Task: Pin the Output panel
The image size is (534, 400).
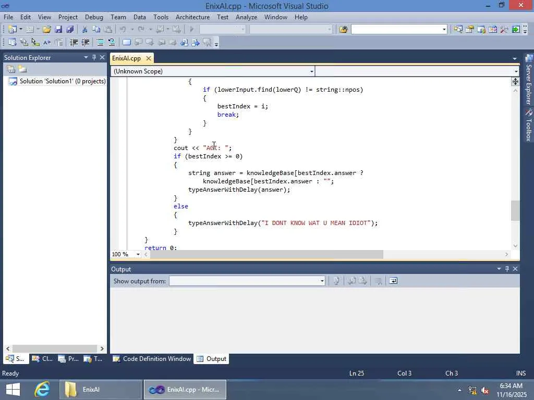Action: tap(507, 269)
